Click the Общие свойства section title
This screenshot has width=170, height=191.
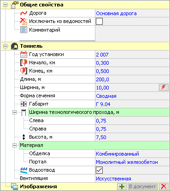(x=41, y=5)
